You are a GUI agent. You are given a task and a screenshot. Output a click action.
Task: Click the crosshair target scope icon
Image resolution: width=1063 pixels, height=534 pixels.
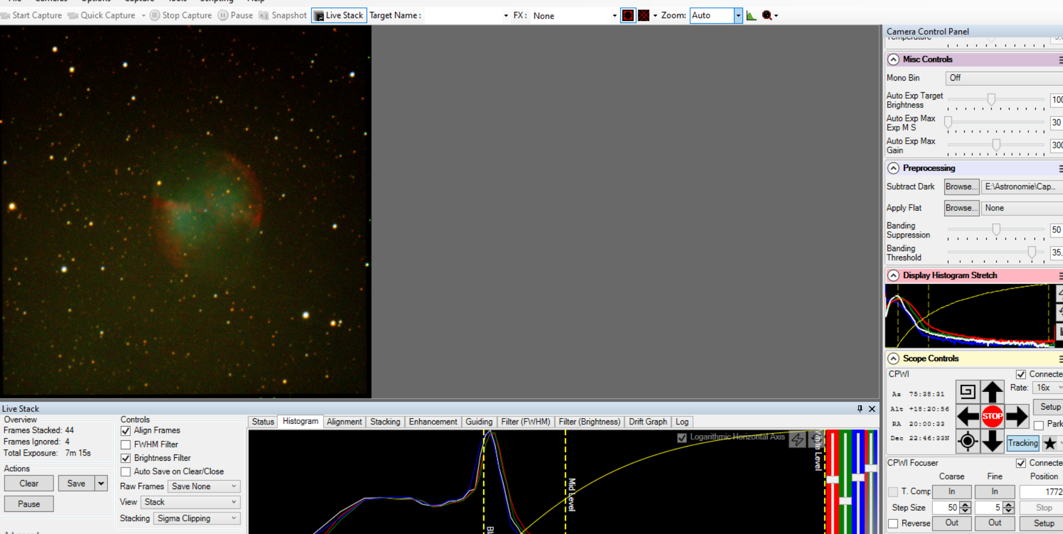(968, 441)
